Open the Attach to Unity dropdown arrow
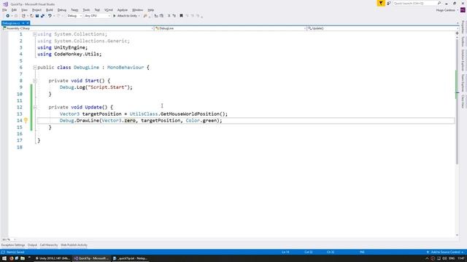The height and width of the screenshot is (262, 467). 139,16
